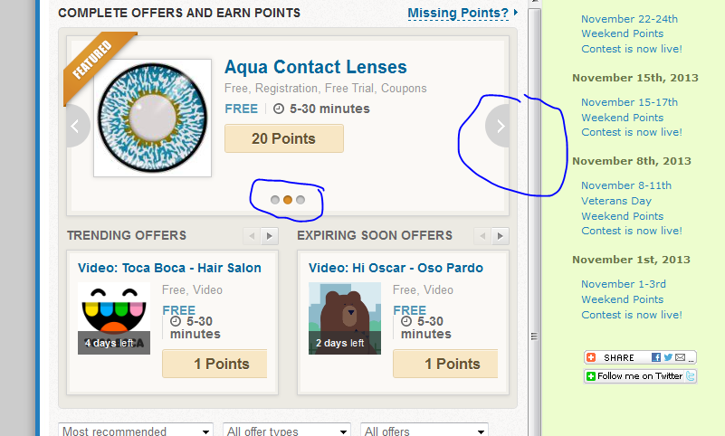This screenshot has width=725, height=436.
Task: Open the Aqua Contact Lenses offer title
Action: click(x=315, y=67)
